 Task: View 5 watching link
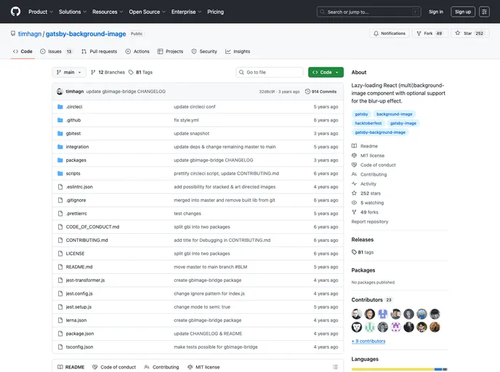pyautogui.click(x=368, y=203)
